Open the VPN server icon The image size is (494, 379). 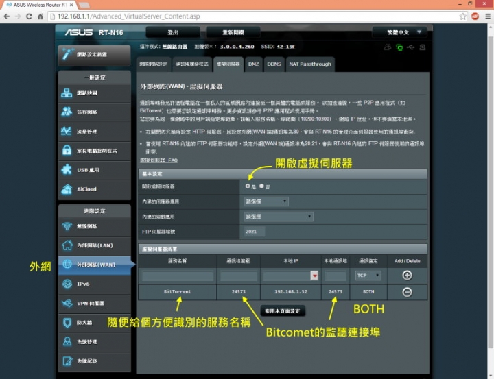pos(67,303)
